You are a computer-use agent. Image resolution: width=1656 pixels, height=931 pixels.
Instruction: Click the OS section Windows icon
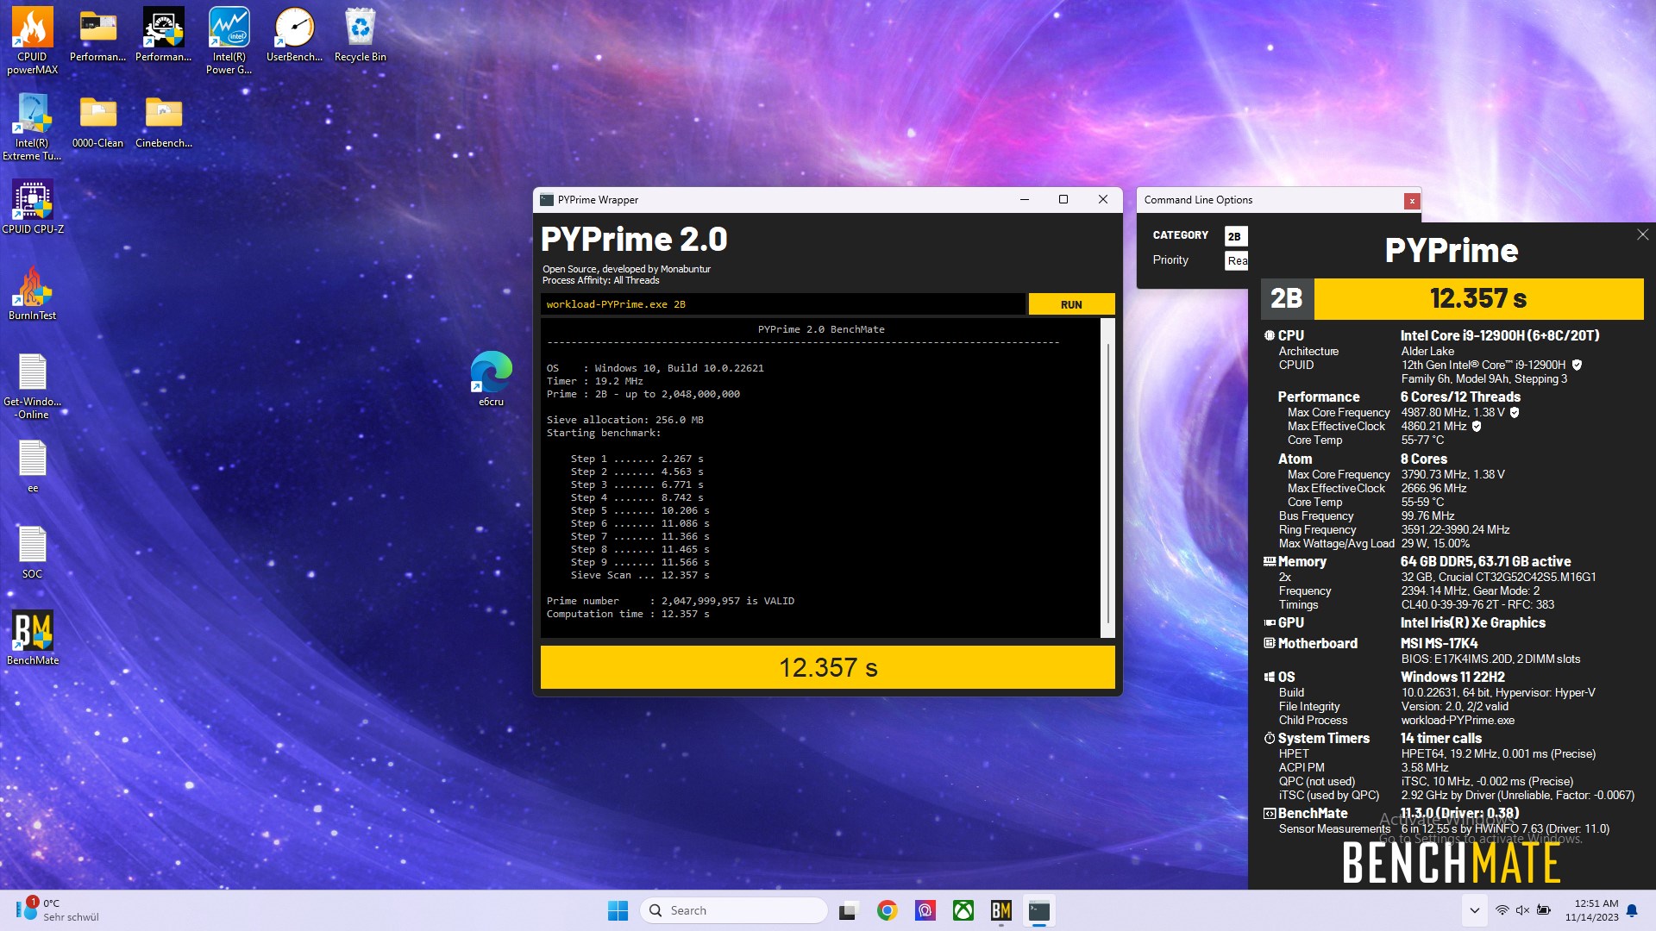[x=1270, y=677]
